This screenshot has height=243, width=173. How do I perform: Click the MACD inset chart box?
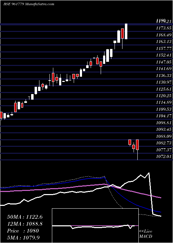[x=95, y=226]
